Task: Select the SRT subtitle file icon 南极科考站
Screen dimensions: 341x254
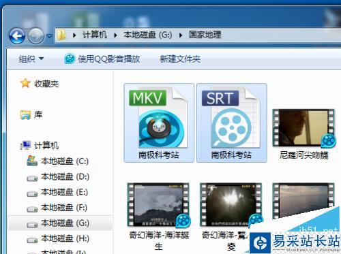Action: click(x=231, y=118)
